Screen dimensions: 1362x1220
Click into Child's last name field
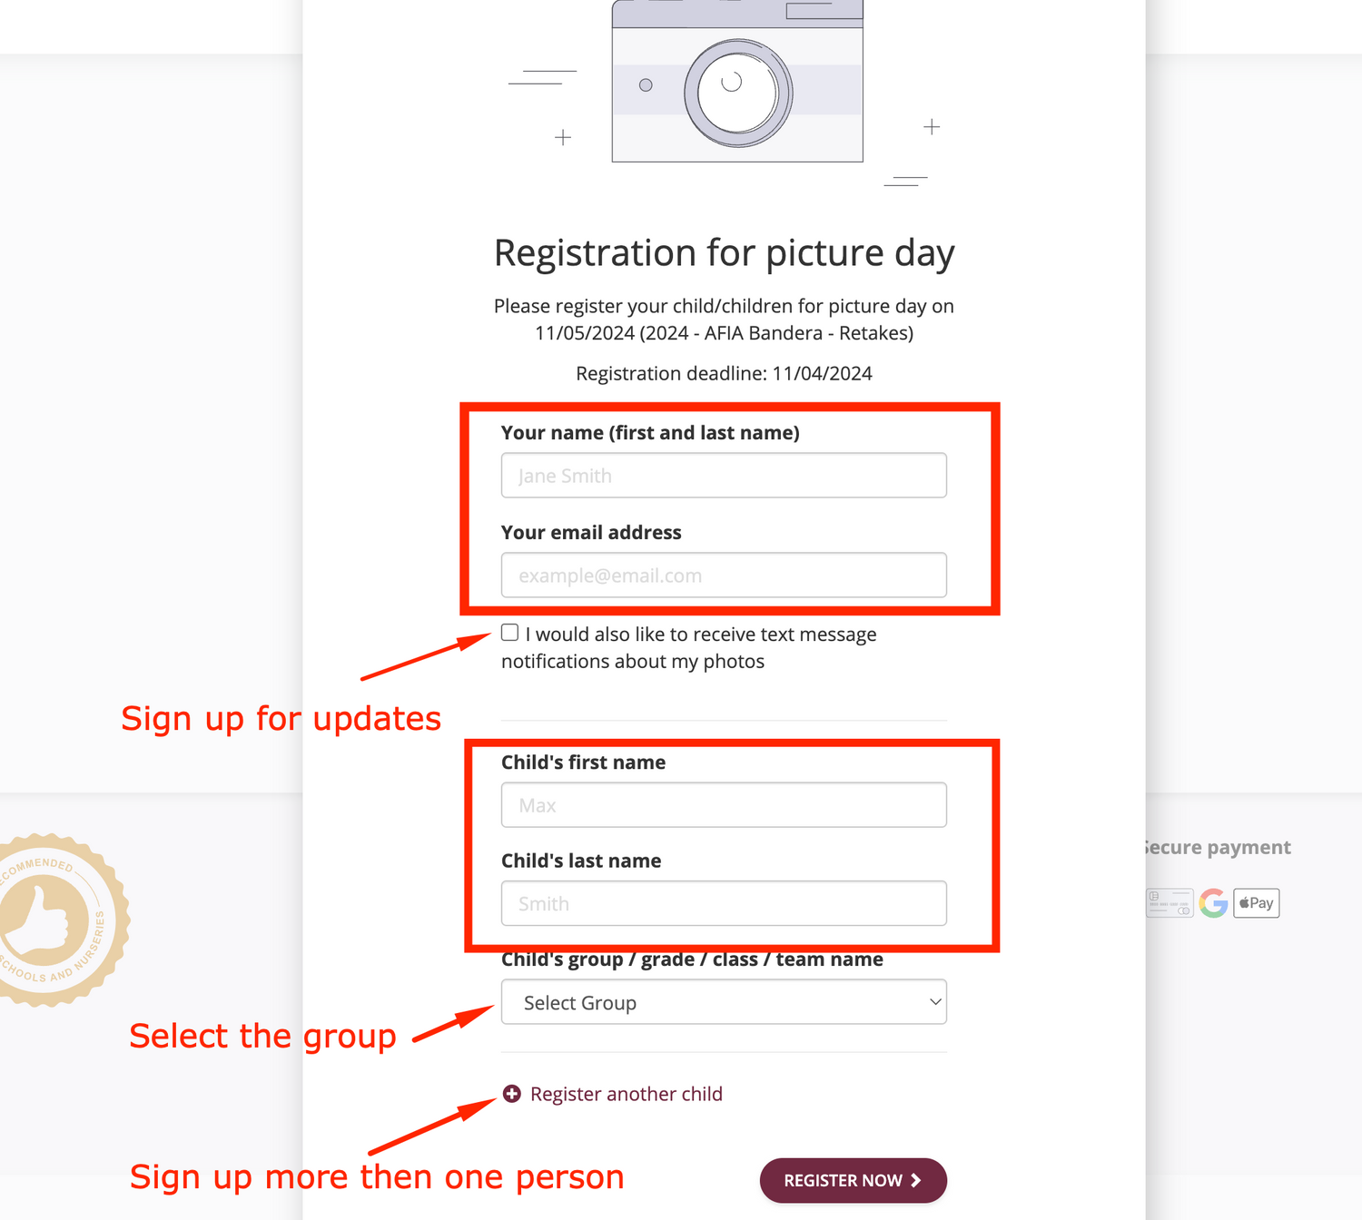pos(724,903)
